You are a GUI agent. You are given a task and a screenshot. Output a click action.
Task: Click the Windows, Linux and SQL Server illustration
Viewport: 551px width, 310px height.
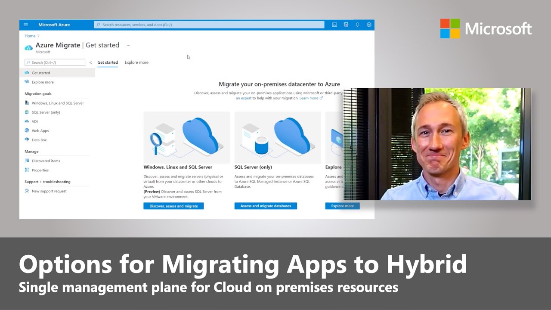187,137
